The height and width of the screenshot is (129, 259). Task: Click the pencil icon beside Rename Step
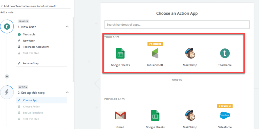[19, 63]
